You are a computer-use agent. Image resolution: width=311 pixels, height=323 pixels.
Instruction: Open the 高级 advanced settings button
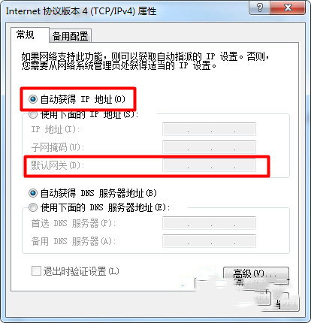256,274
